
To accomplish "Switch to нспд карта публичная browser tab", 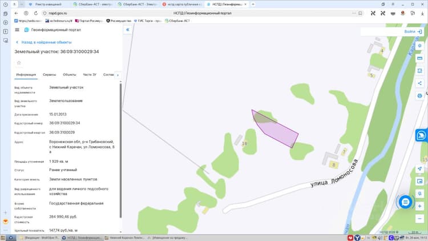I will coord(182,5).
